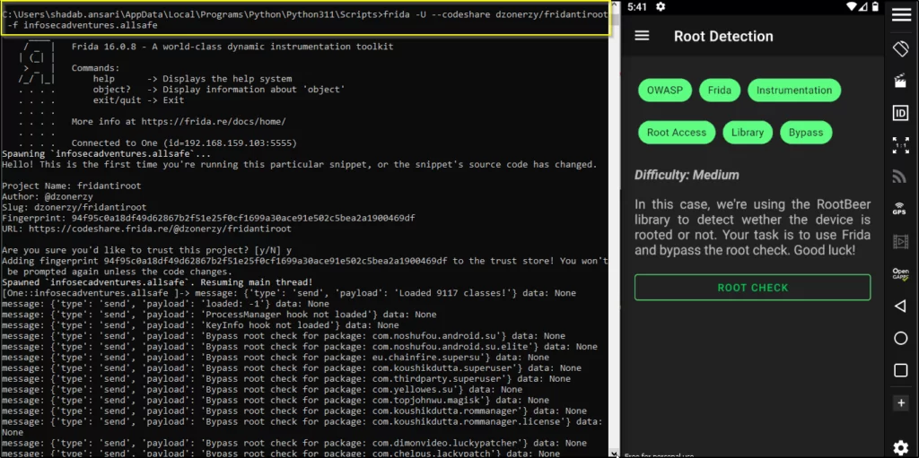Click the 'help -> Displays the help system' line

pos(192,79)
